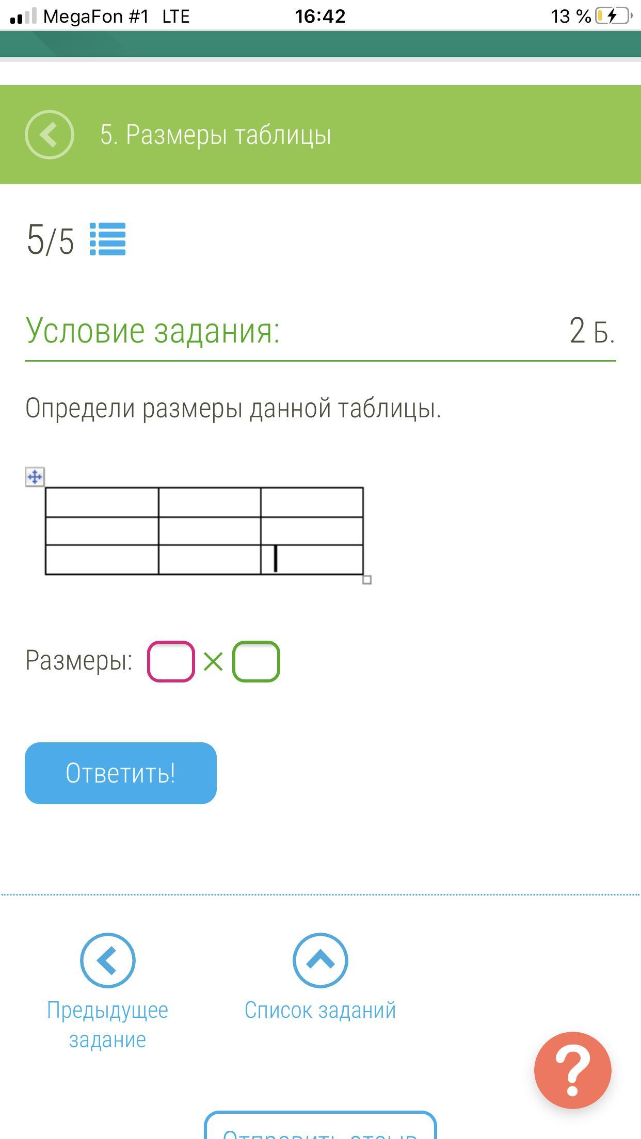Image resolution: width=641 pixels, height=1139 pixels.
Task: Open the blue task list icon
Action: pyautogui.click(x=107, y=239)
